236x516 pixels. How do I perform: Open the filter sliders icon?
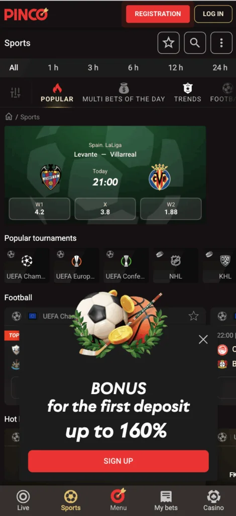point(16,93)
